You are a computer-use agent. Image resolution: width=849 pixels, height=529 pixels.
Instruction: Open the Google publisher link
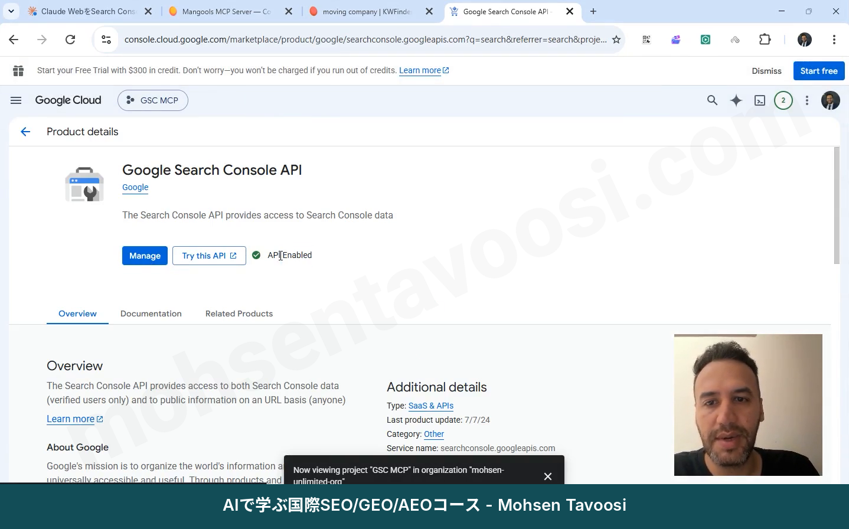click(135, 187)
